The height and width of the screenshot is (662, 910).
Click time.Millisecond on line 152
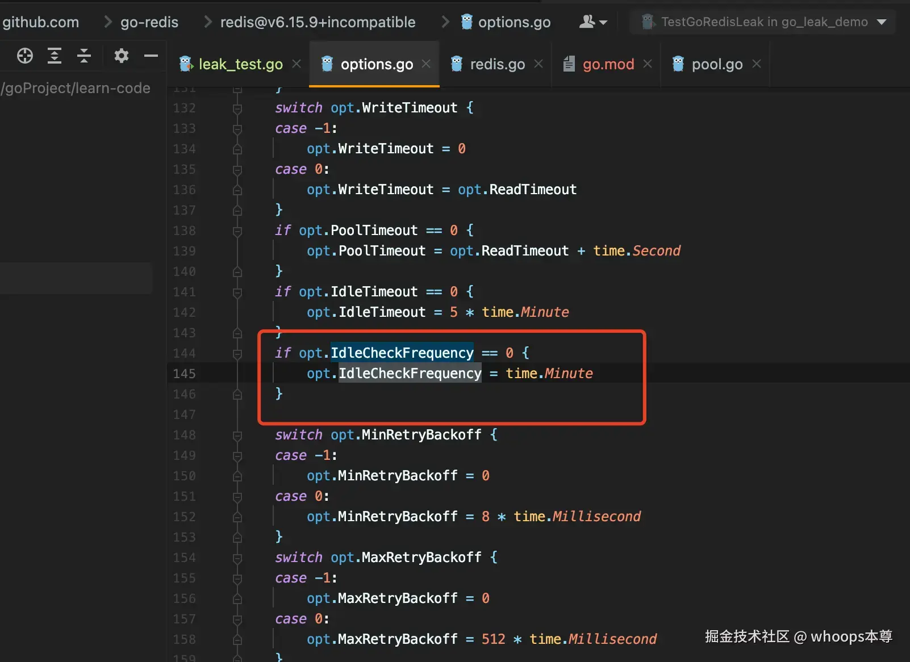(577, 516)
